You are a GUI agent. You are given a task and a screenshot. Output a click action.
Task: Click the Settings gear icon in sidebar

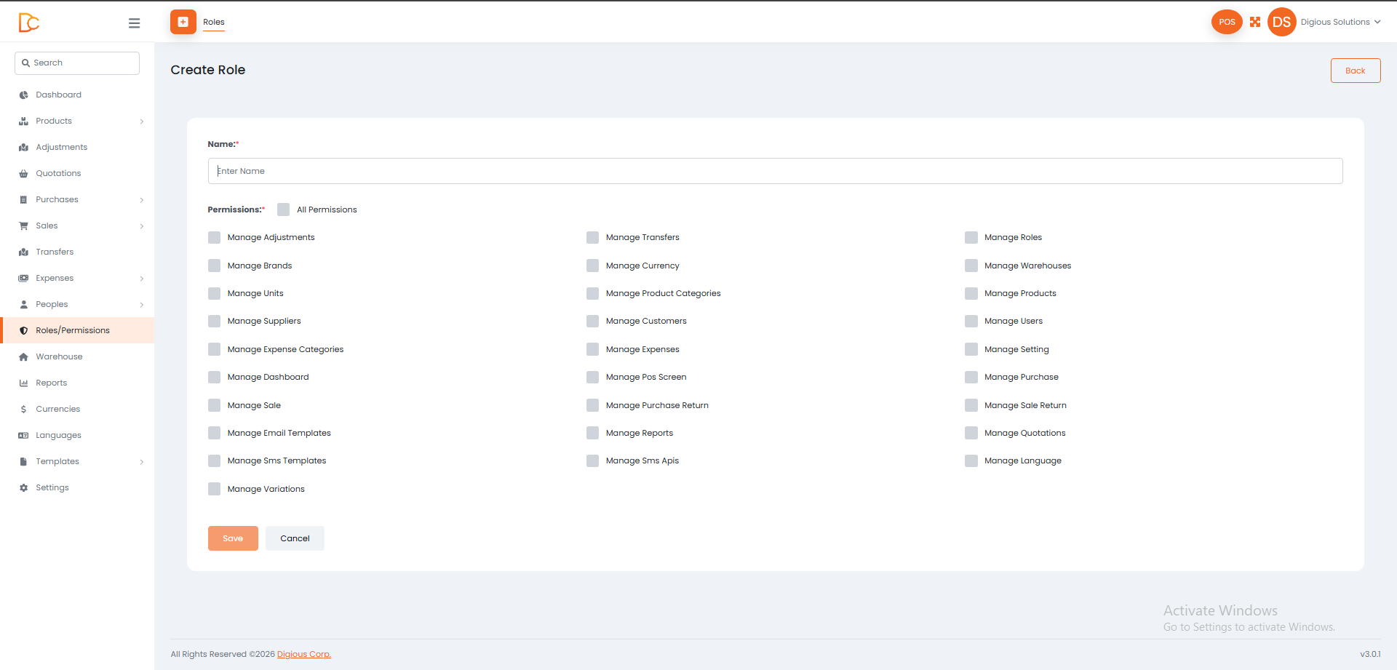24,487
